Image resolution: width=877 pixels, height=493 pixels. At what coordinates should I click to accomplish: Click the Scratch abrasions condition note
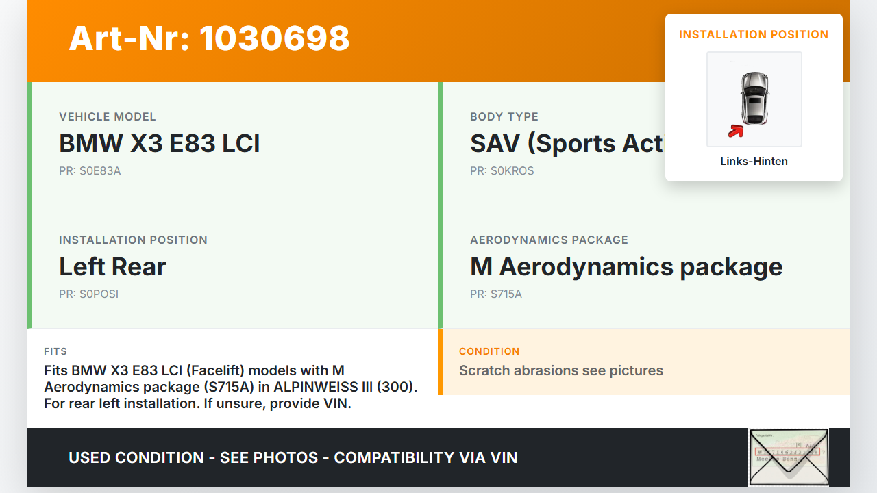pos(561,370)
